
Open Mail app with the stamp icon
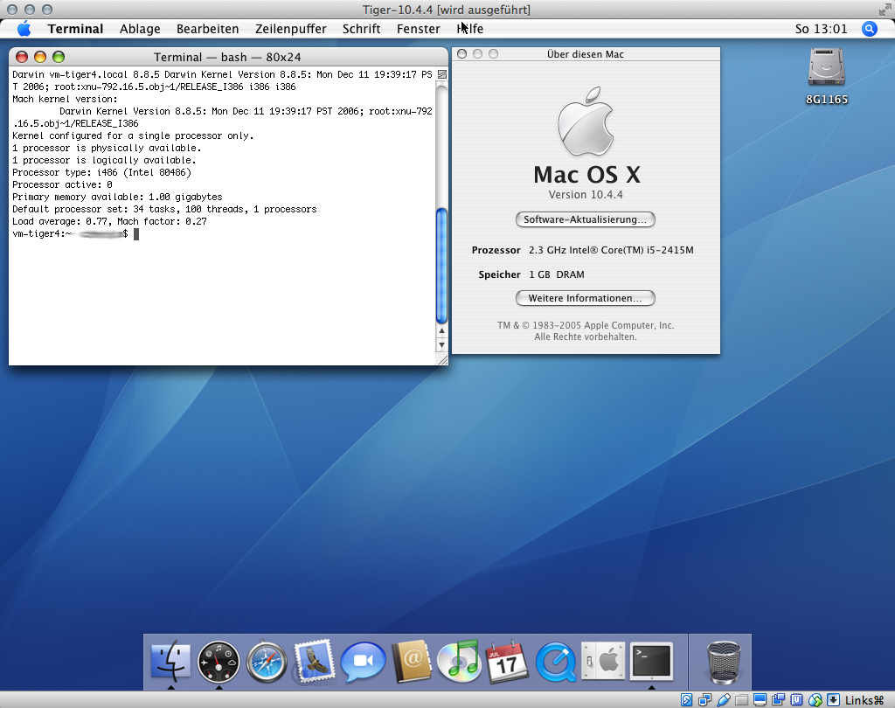(314, 662)
